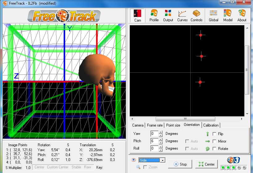The image size is (253, 173).
Task: Click the Center button
Action: (x=206, y=164)
